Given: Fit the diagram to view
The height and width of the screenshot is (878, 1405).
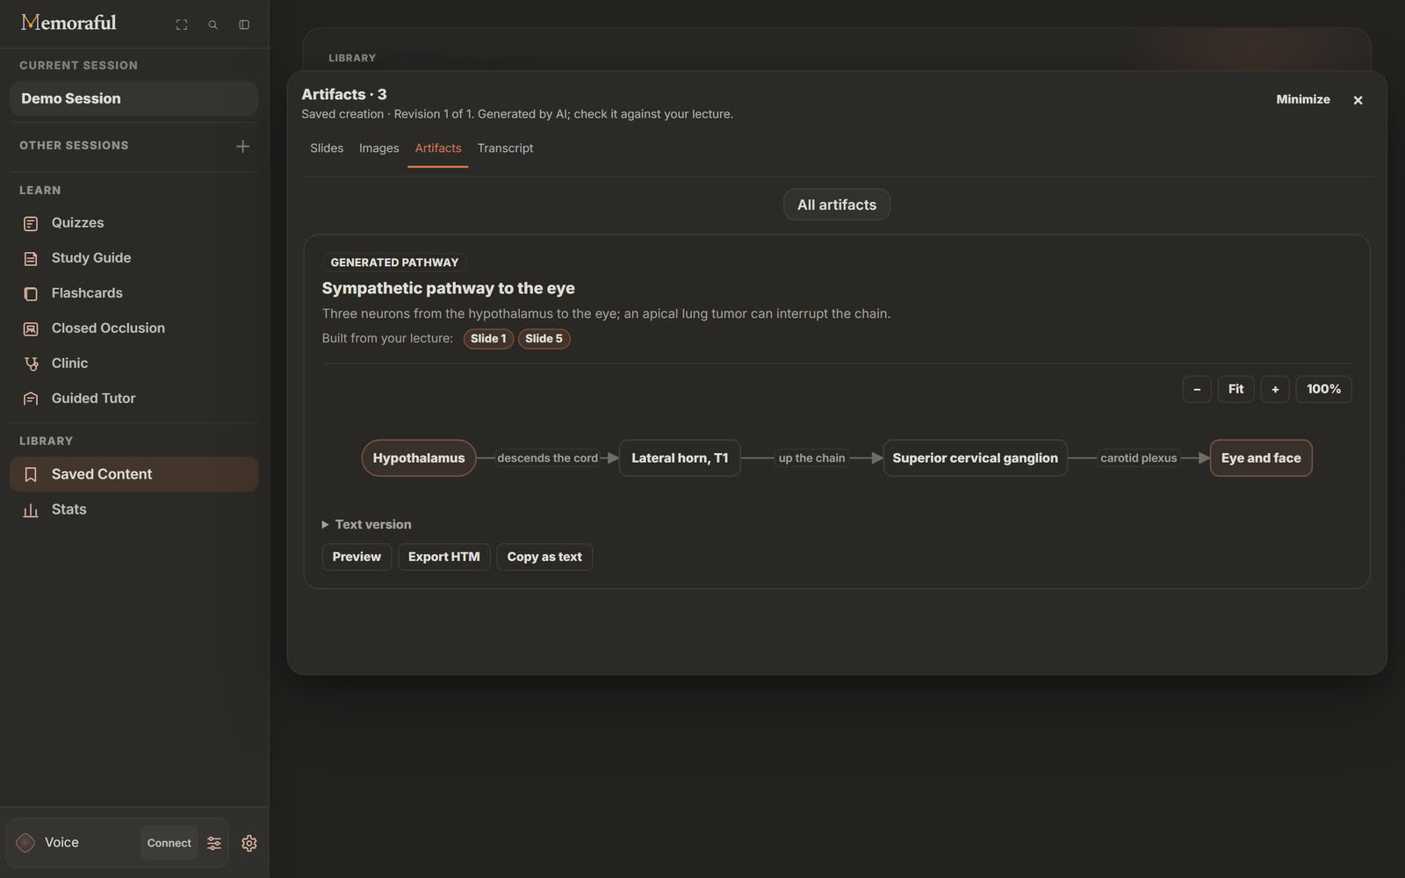Looking at the screenshot, I should click(x=1236, y=389).
